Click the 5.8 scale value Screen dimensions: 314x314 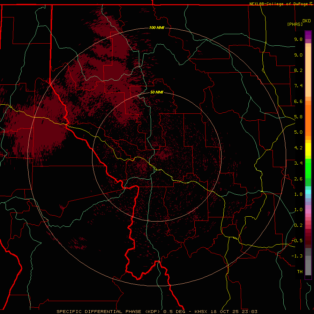(x=298, y=117)
